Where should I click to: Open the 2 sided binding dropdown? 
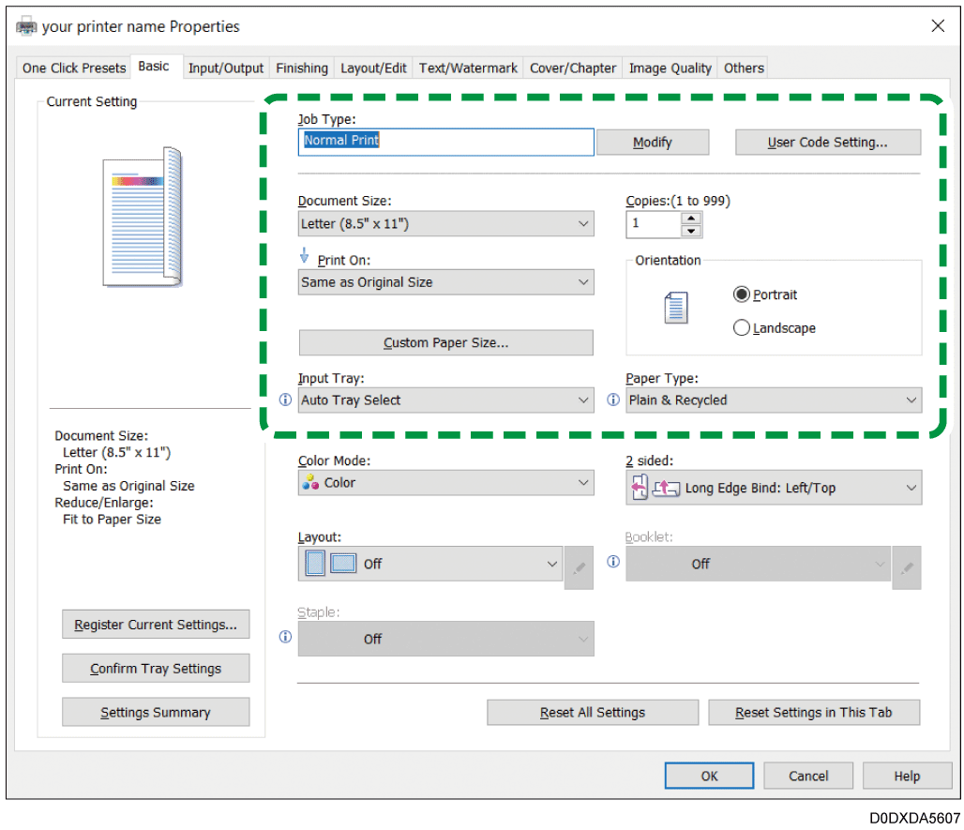point(774,488)
